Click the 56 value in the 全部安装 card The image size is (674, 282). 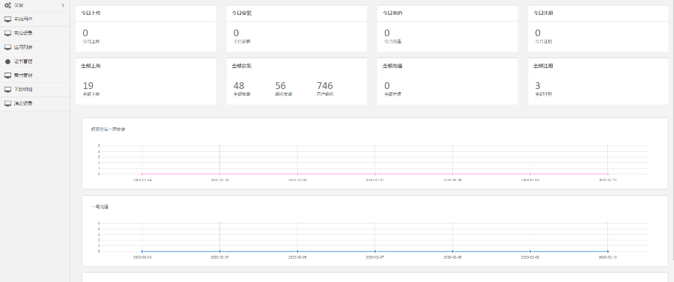(280, 86)
